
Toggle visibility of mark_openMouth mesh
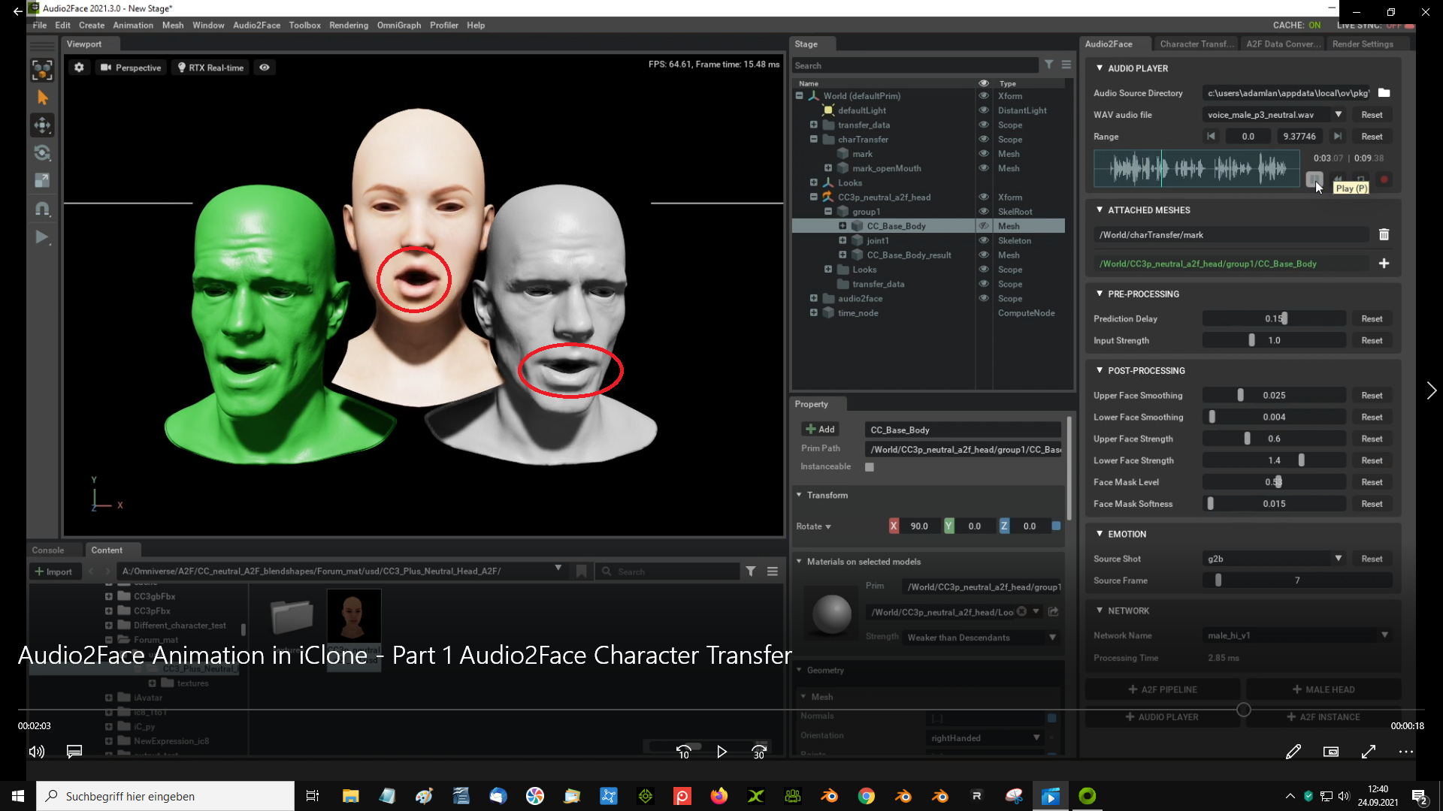(x=983, y=168)
